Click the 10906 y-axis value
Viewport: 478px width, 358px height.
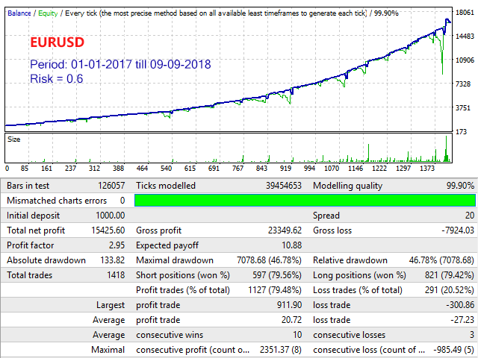[x=465, y=60]
